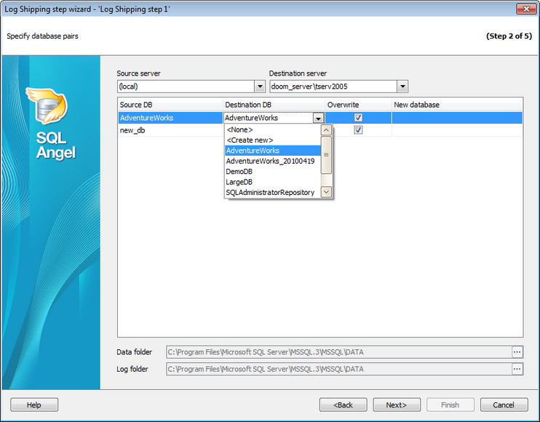Choose LargeDB from the list
This screenshot has width=540, height=422.
pyautogui.click(x=273, y=182)
